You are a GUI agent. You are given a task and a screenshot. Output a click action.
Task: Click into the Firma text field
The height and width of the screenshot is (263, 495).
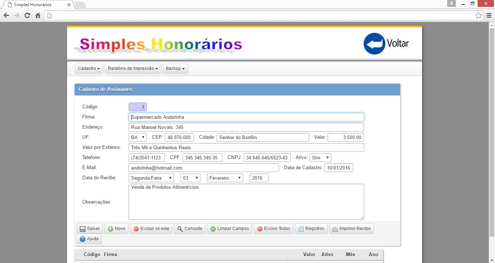(246, 117)
